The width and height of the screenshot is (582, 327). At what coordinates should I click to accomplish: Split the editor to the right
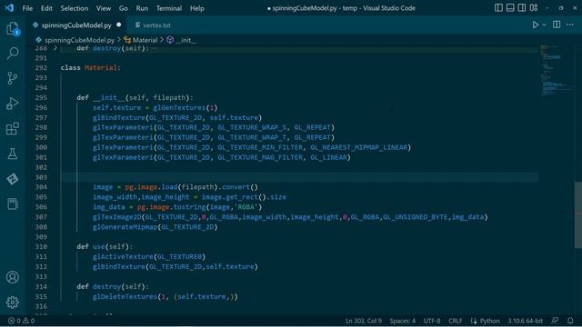(557, 25)
